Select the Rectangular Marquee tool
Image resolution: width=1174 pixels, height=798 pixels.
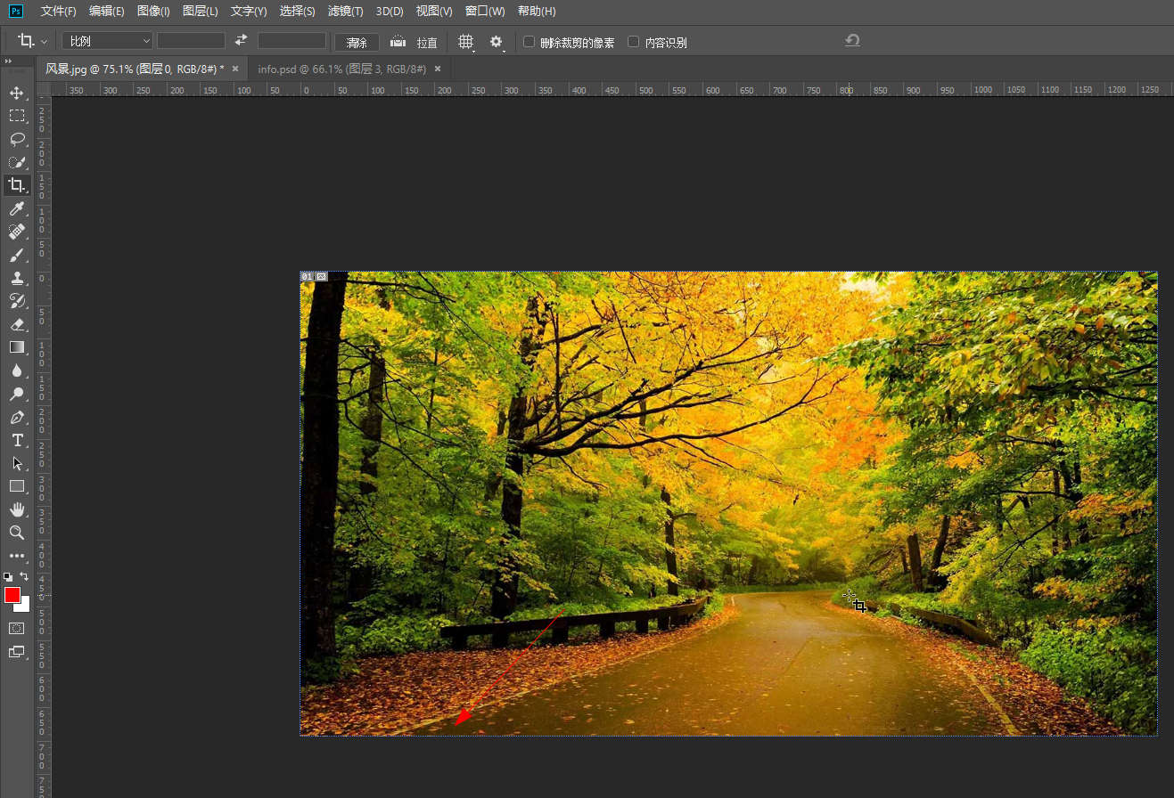16,116
